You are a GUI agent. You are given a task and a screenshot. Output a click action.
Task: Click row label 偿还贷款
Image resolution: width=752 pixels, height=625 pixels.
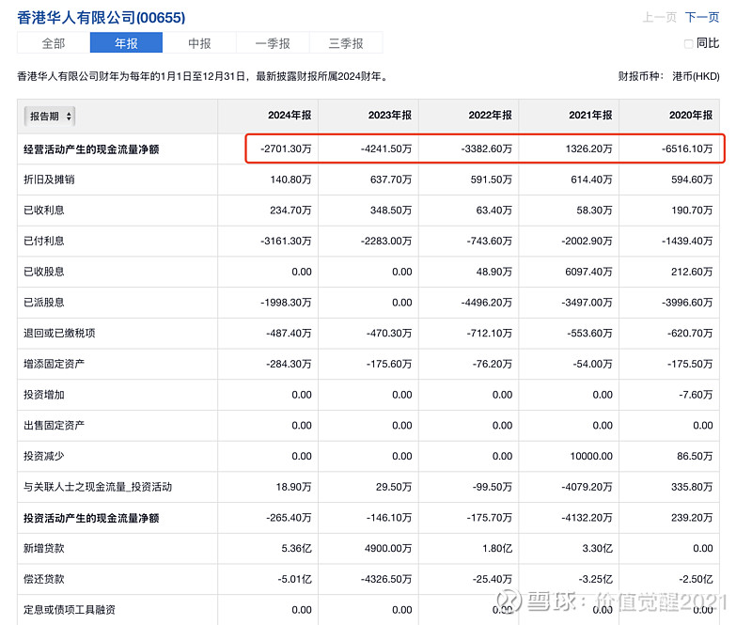pyautogui.click(x=43, y=579)
